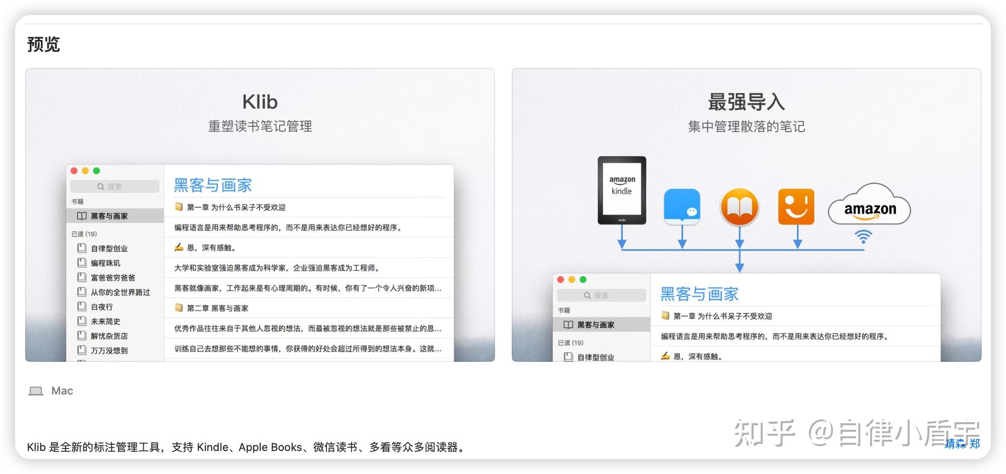
Task: Select 黑客与画家 in the 最强导入 preview sidebar
Action: coord(601,325)
